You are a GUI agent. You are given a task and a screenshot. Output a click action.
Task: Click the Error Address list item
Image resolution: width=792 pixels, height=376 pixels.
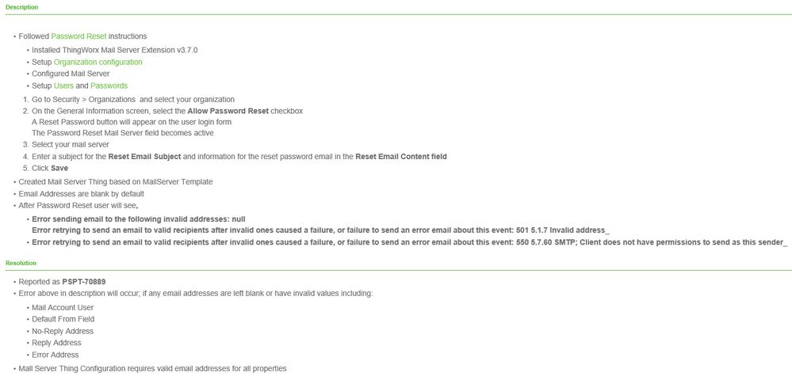55,355
